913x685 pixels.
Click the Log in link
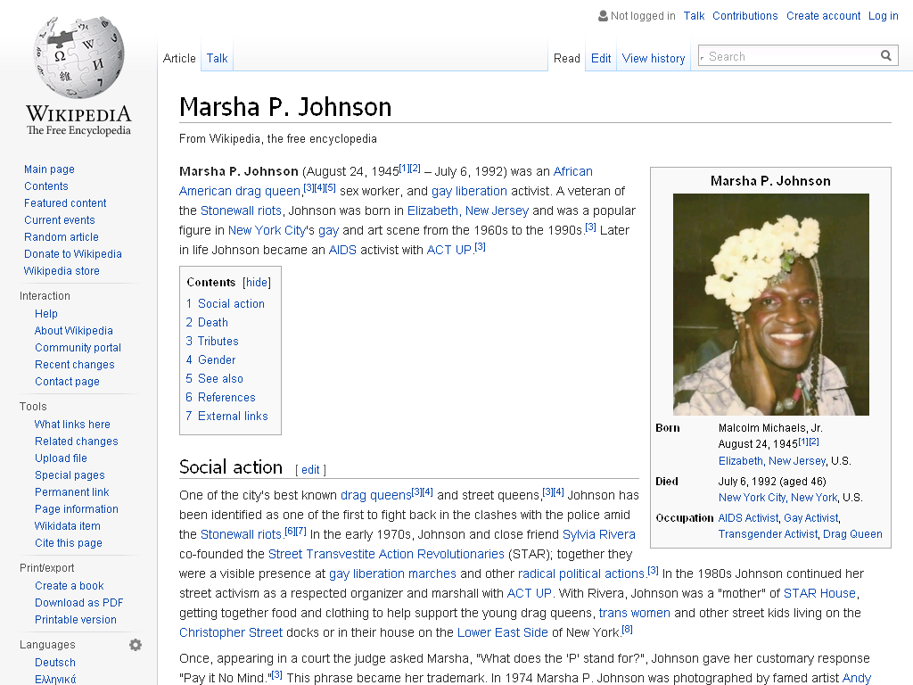point(884,16)
